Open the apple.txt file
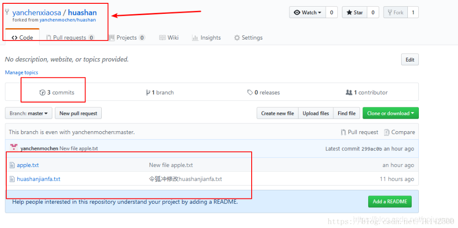The width and height of the screenshot is (458, 228). (x=28, y=165)
